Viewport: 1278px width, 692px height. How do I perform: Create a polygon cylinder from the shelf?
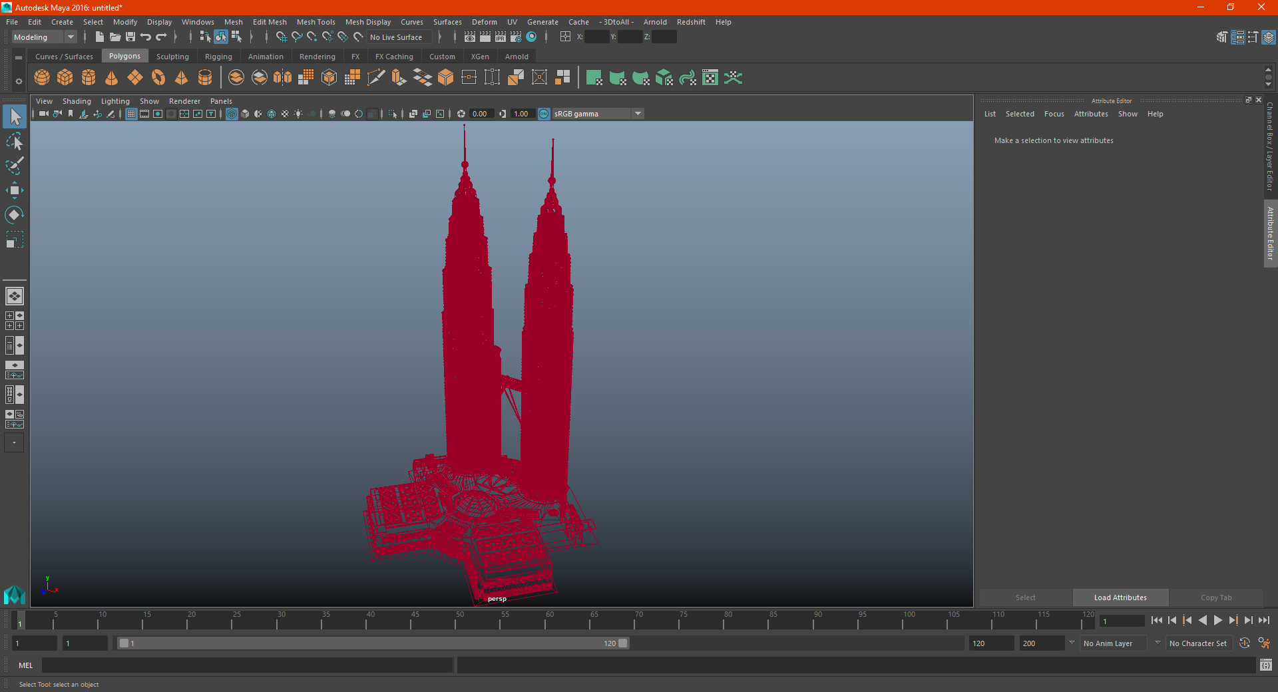click(89, 78)
